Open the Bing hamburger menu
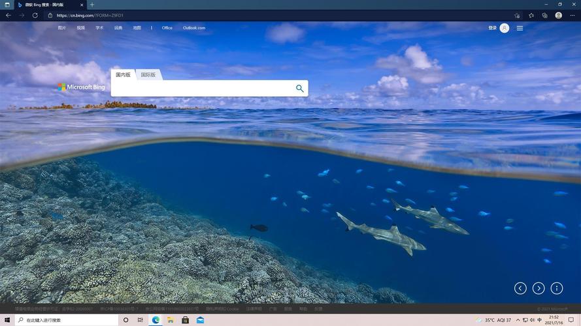Screen dimensions: 581x326 520,28
